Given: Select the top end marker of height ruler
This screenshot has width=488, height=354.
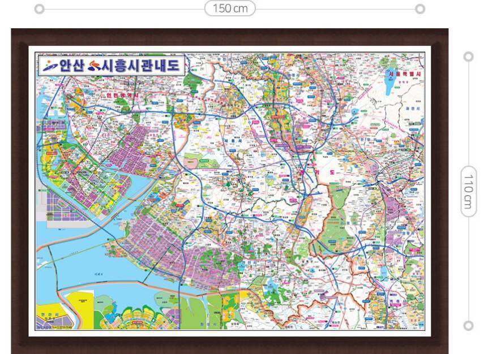Looking at the screenshot, I should (468, 57).
